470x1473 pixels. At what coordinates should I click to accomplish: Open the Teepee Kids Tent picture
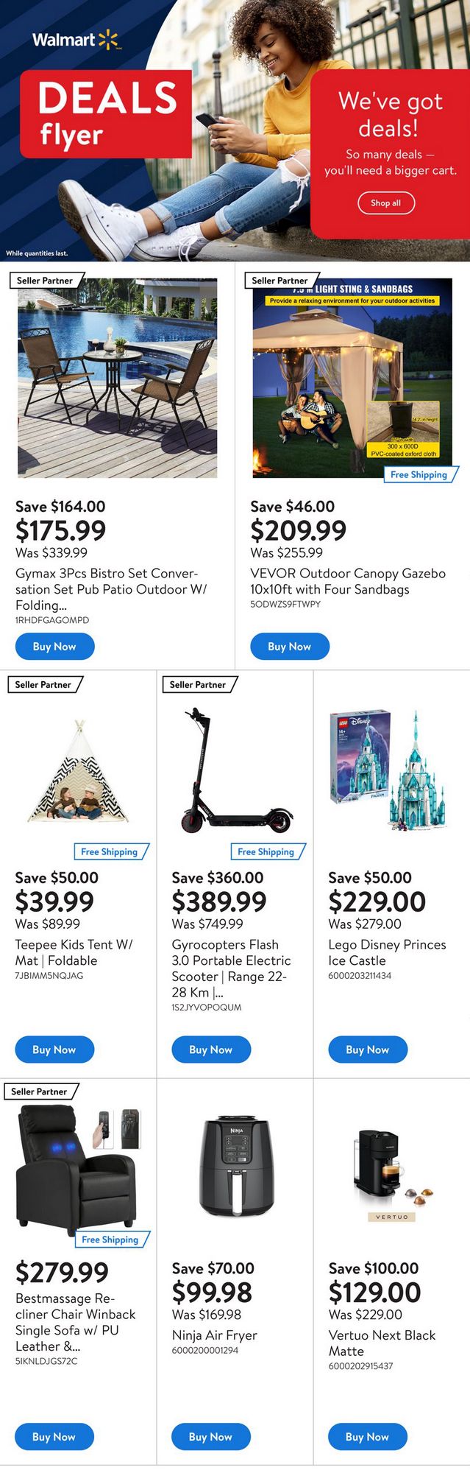[77, 773]
